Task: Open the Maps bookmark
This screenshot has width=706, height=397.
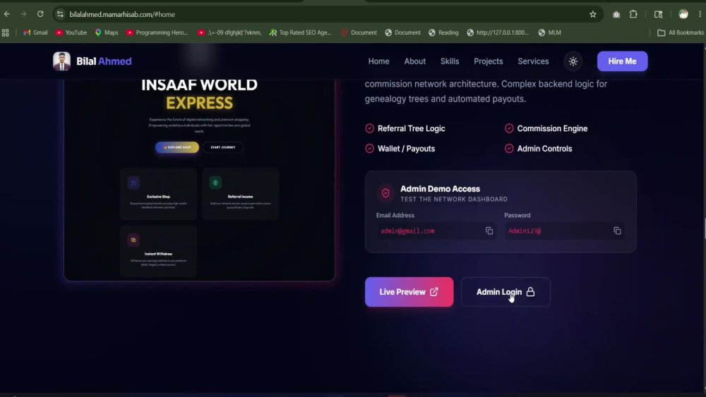Action: point(107,33)
